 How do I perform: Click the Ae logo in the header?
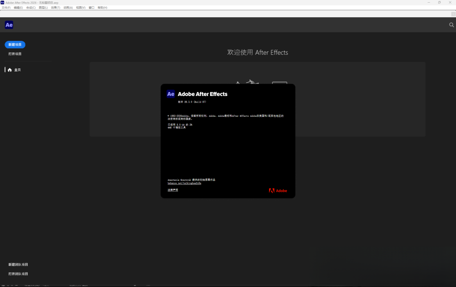pos(9,25)
